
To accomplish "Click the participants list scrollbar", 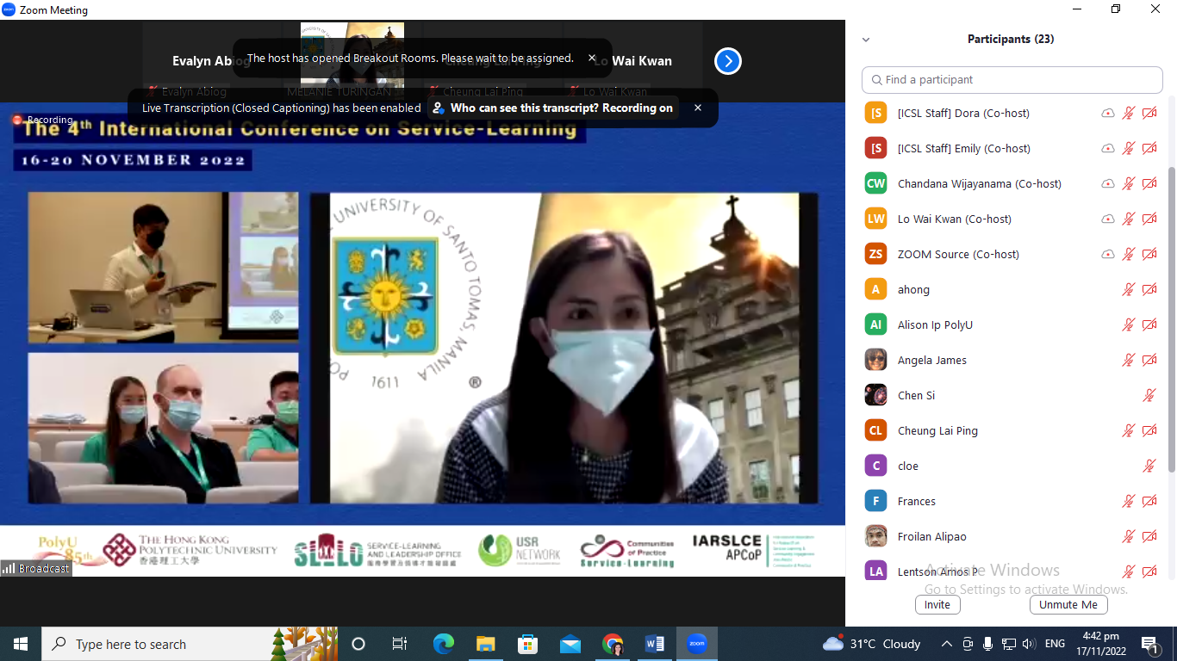I will [1171, 318].
